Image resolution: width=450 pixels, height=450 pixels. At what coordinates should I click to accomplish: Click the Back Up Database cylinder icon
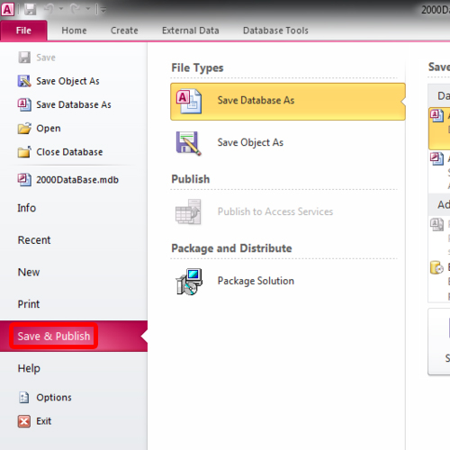tap(436, 267)
